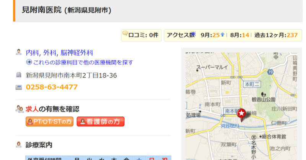Click the 庄川新田町 label on the map
Viewport: 306px width, 160px height.
point(284,109)
